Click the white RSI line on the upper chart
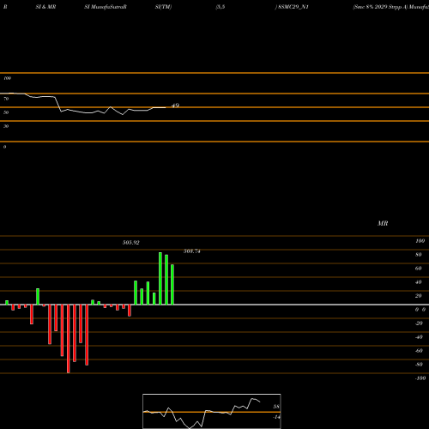 (x=83, y=105)
